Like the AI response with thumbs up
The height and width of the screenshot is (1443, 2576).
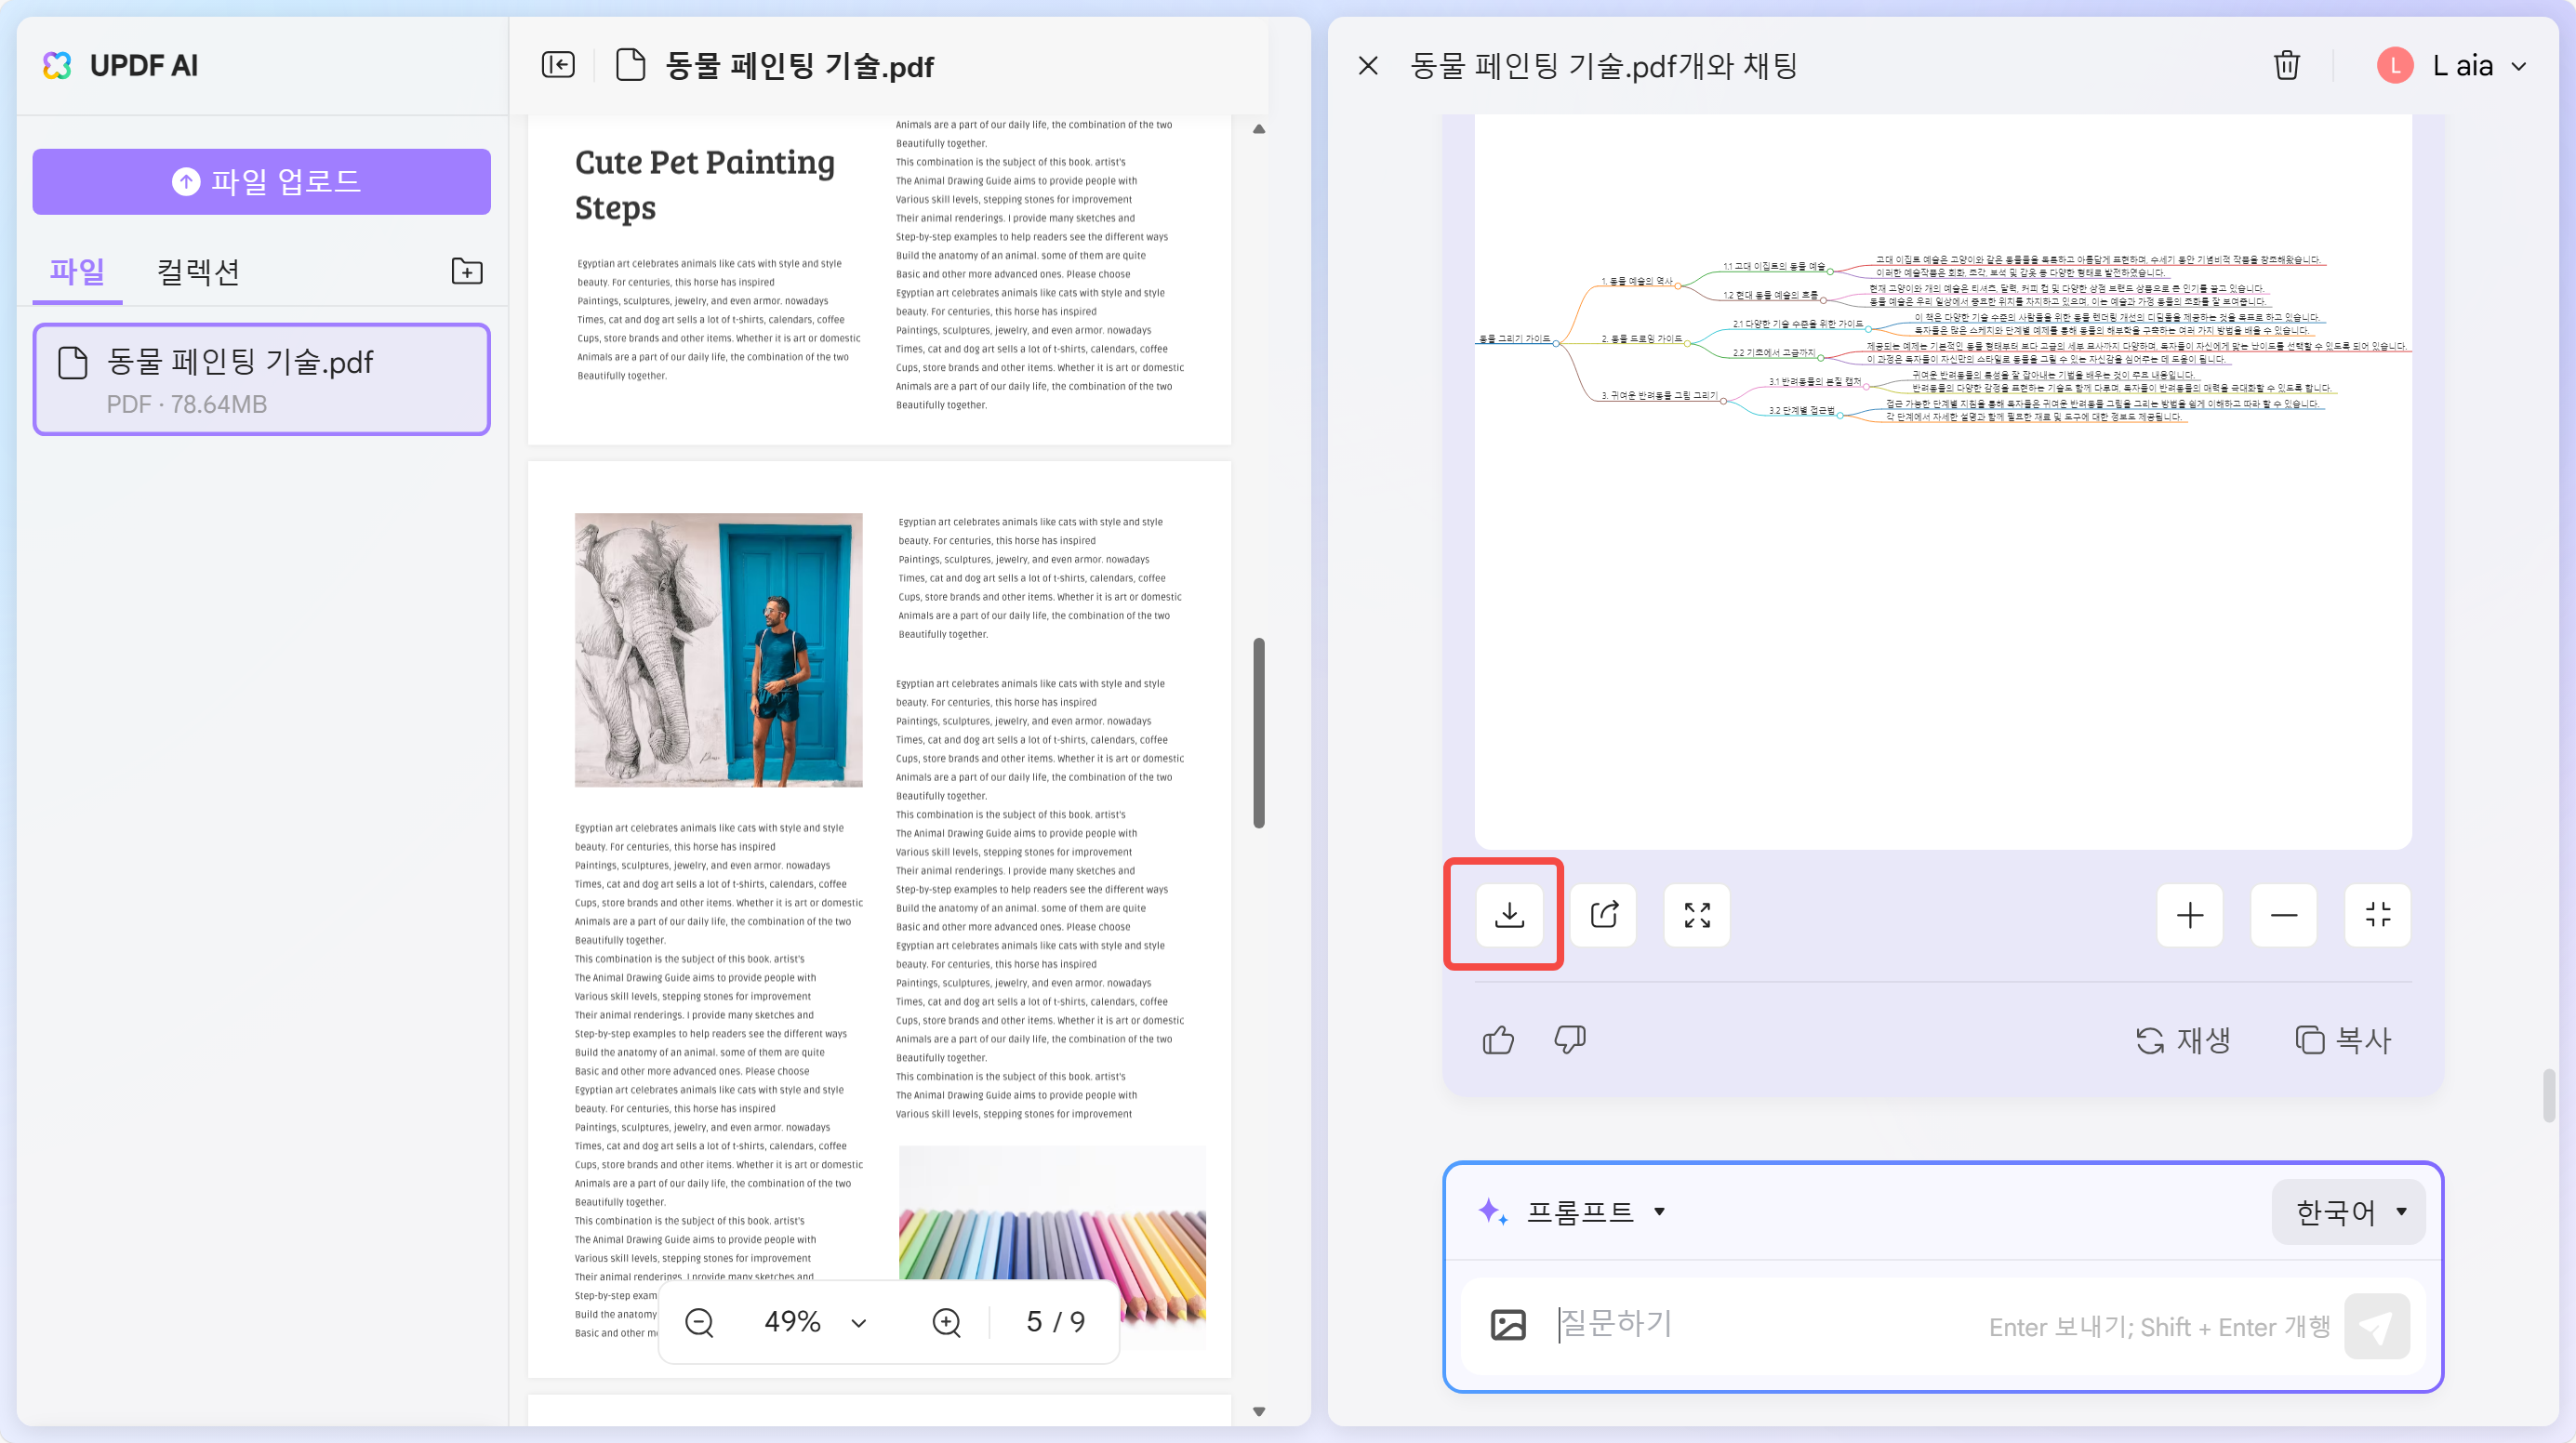(1498, 1040)
